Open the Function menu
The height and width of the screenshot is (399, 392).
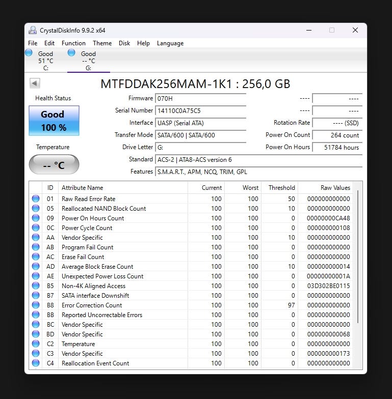click(73, 43)
